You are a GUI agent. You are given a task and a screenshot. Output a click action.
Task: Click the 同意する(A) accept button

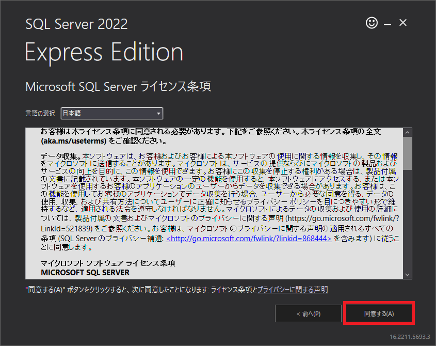[379, 313]
